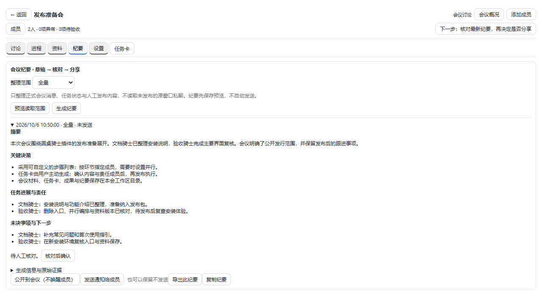Click 添加成员 to add members
Image resolution: width=542 pixels, height=300 pixels.
coord(521,14)
